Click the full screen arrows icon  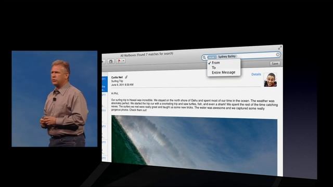(280, 48)
